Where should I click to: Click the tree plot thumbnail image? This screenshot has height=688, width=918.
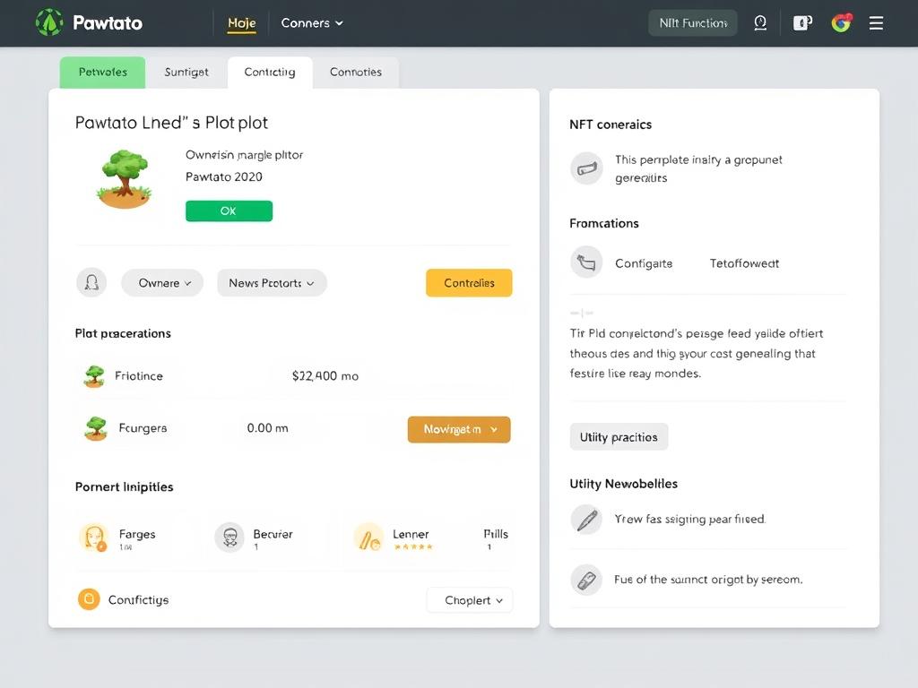click(x=125, y=179)
